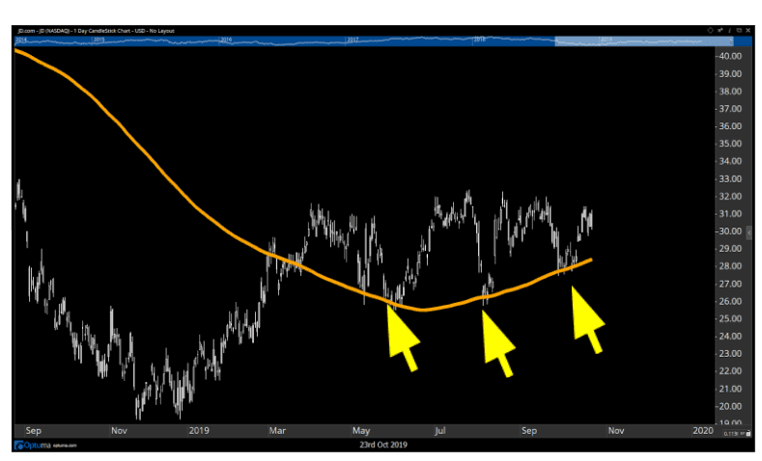Click the 0.113 scale value field

tap(733, 433)
